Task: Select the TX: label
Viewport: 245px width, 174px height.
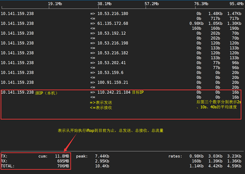Action: tap(4, 156)
